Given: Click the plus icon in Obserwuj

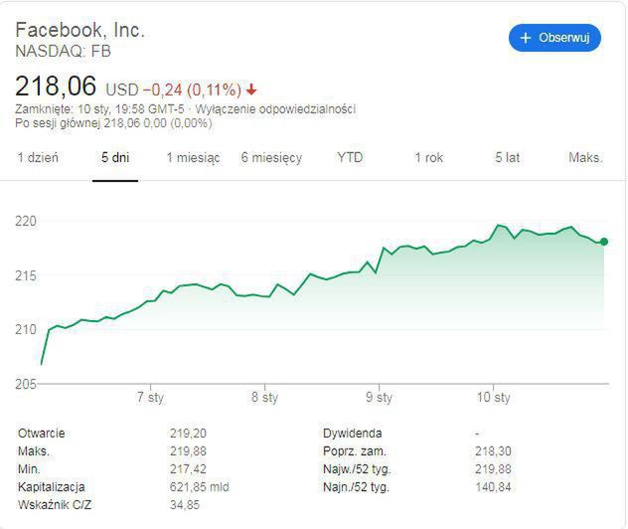Looking at the screenshot, I should pyautogui.click(x=526, y=38).
